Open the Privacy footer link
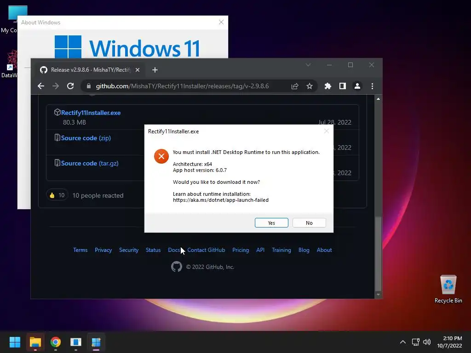This screenshot has width=471, height=353. click(103, 250)
